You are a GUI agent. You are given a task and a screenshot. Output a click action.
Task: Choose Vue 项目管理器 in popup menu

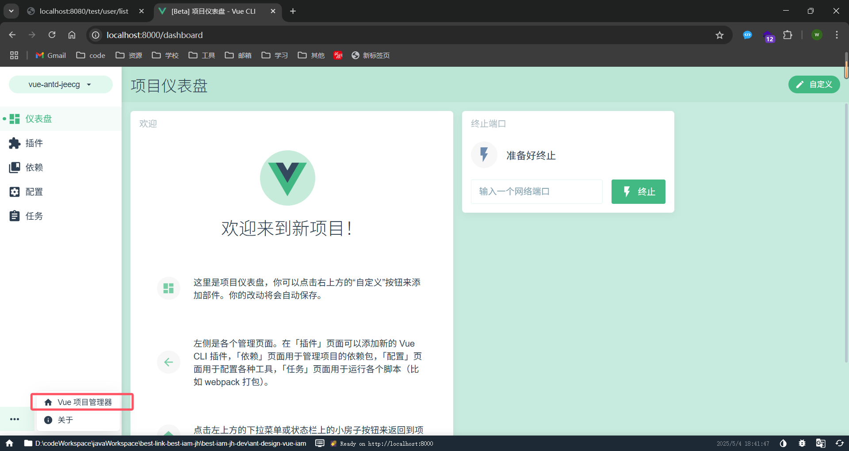78,402
